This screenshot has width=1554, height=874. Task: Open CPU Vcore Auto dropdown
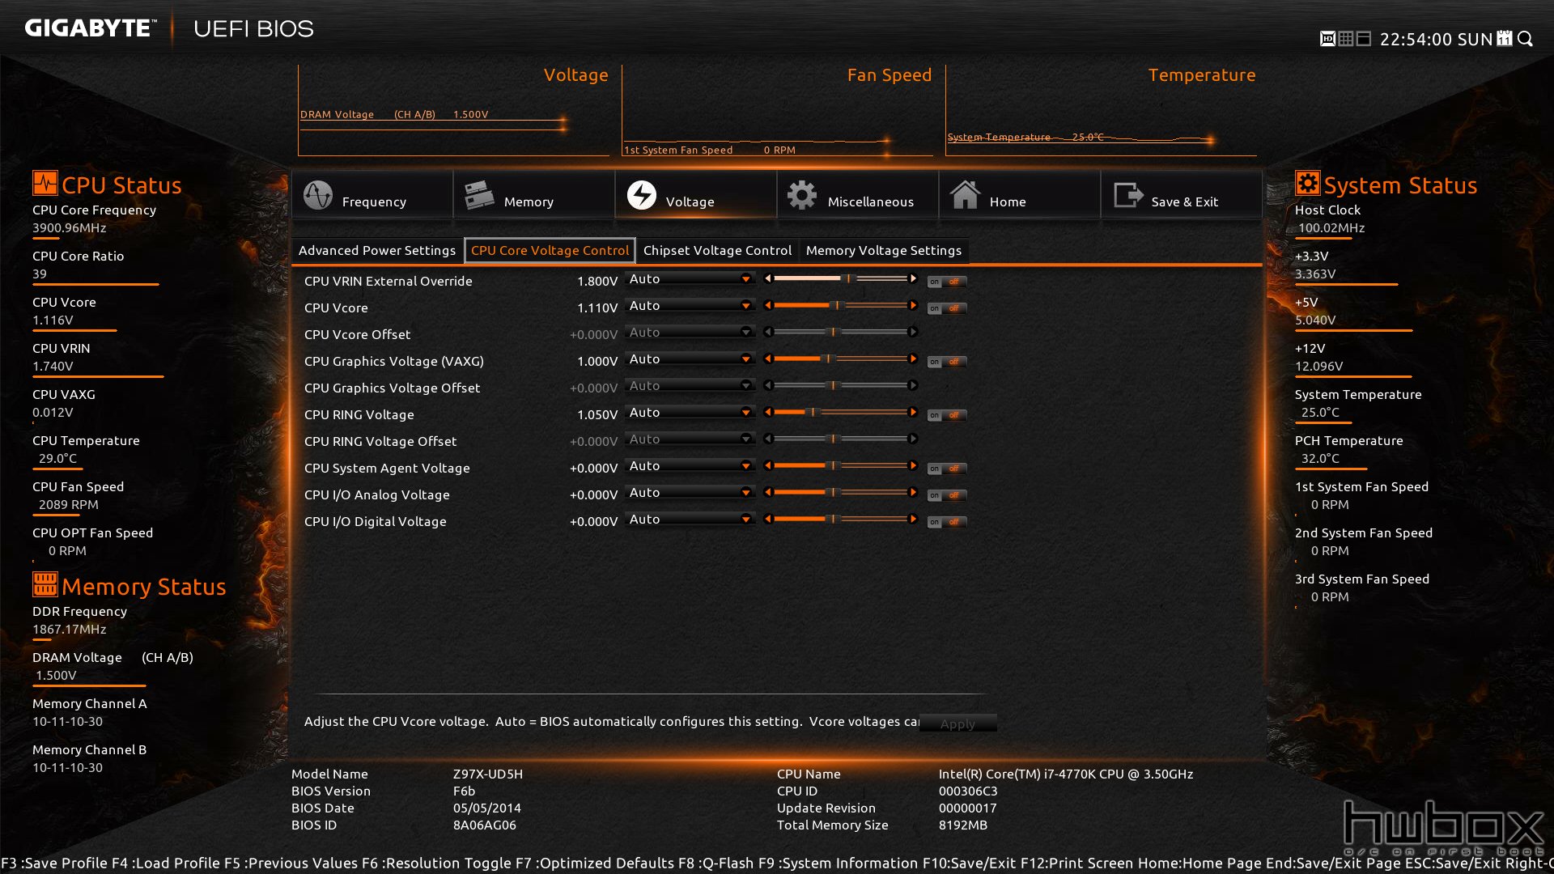pyautogui.click(x=690, y=305)
